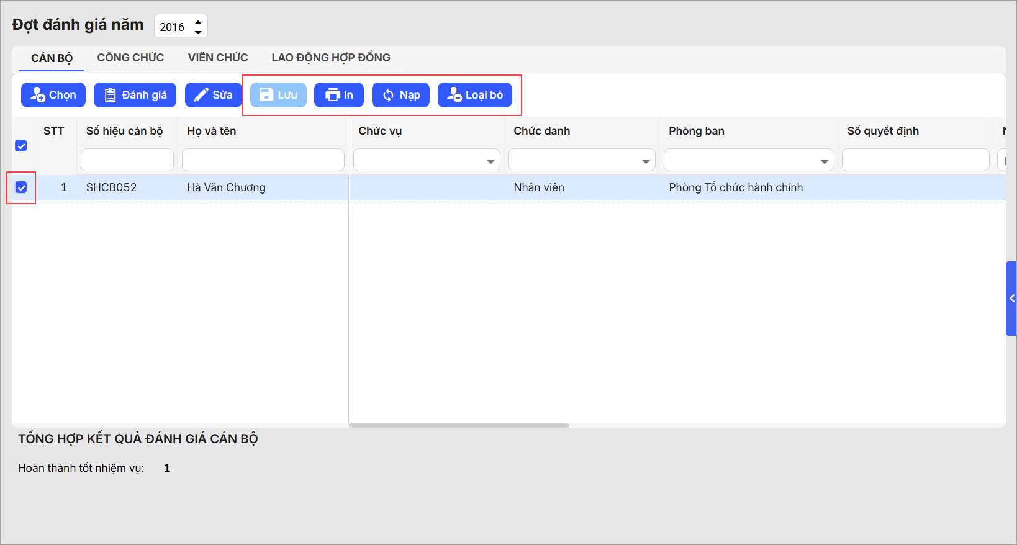The image size is (1017, 545).
Task: Click the Chọn add-person button
Action: tap(53, 95)
